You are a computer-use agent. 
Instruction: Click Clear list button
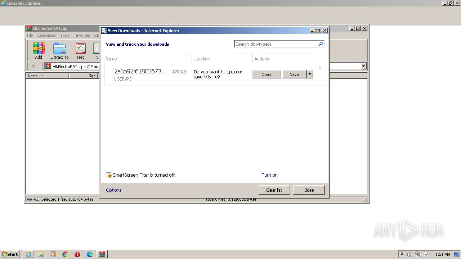pos(274,190)
